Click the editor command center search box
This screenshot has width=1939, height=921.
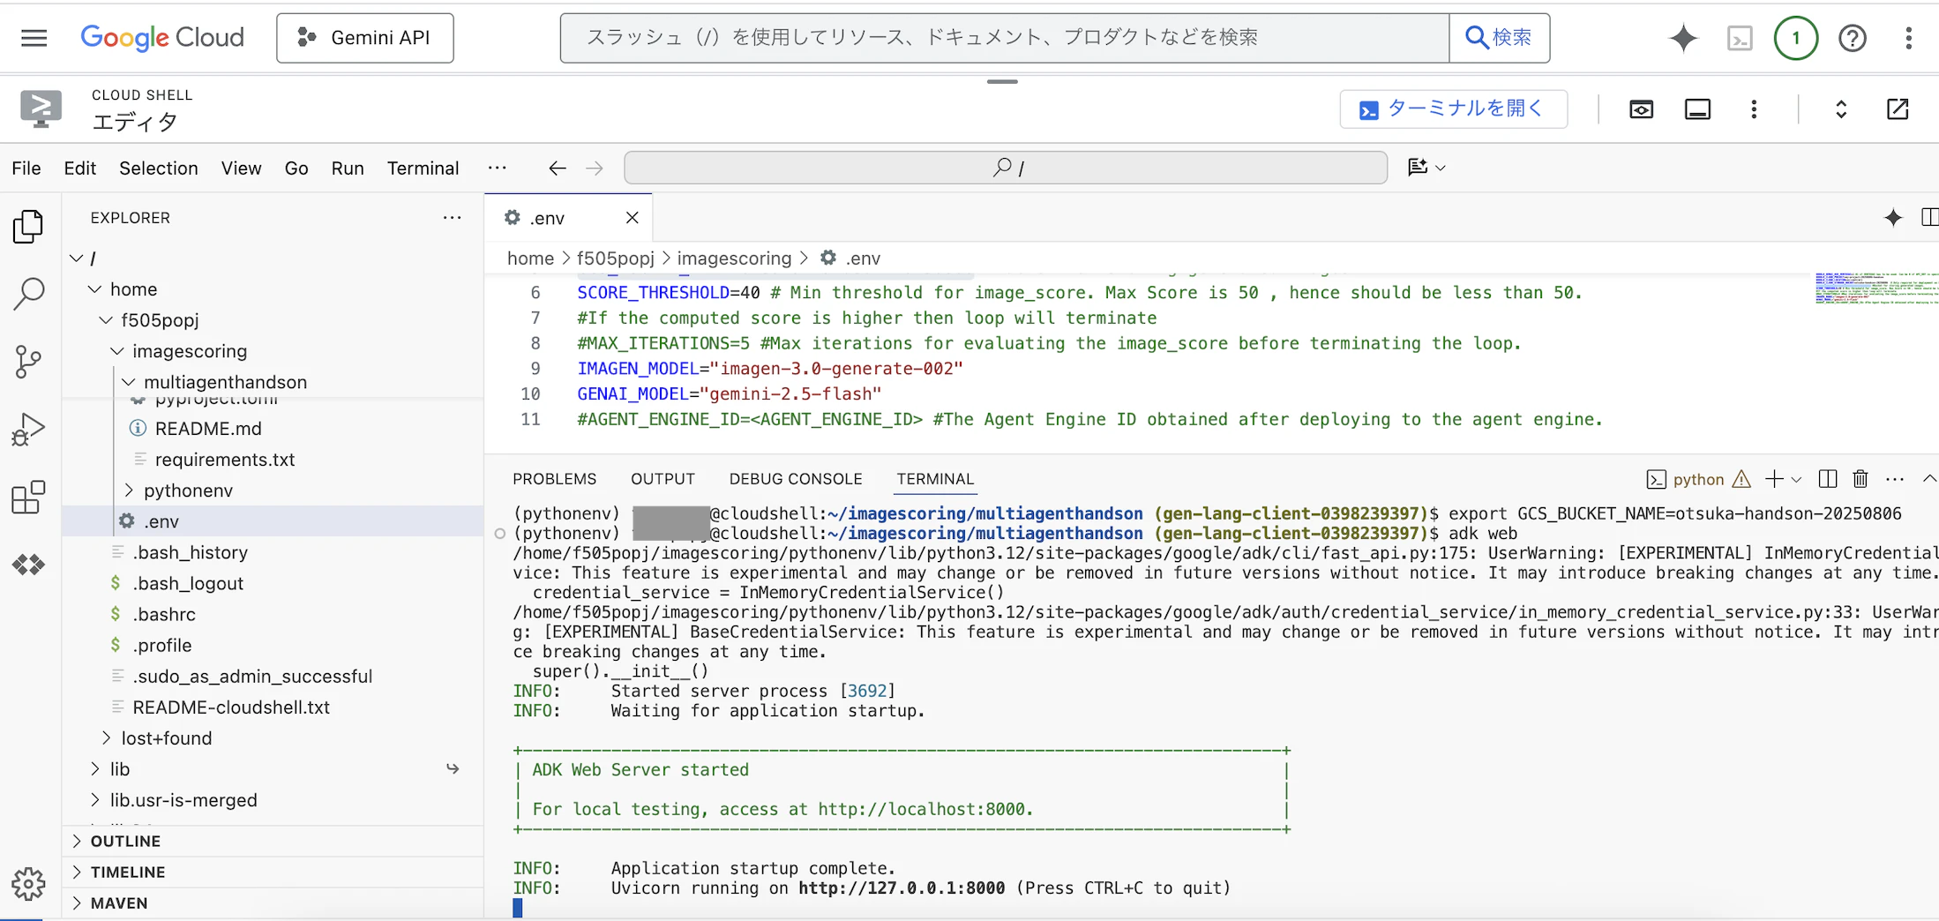tap(1006, 168)
